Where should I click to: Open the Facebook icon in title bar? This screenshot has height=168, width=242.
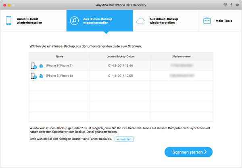click(231, 5)
